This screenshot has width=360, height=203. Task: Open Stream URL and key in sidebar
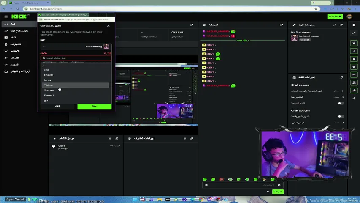click(19, 30)
